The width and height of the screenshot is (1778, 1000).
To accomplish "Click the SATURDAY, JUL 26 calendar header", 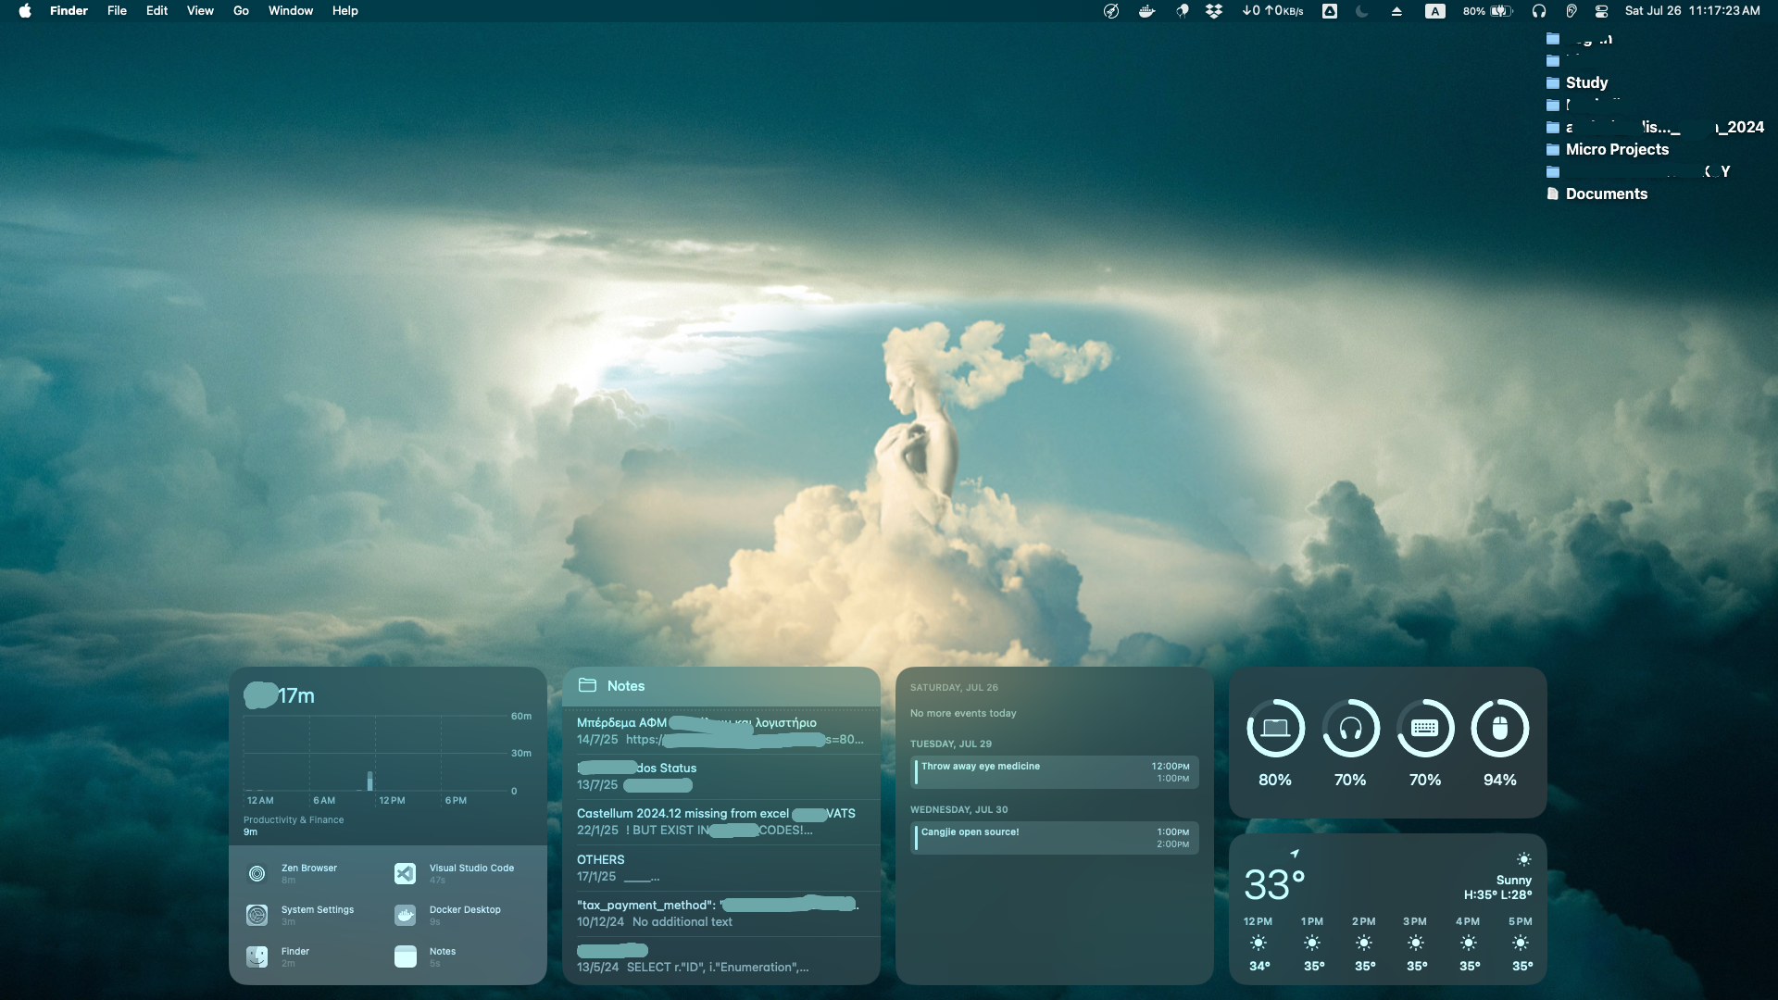I will pyautogui.click(x=954, y=687).
